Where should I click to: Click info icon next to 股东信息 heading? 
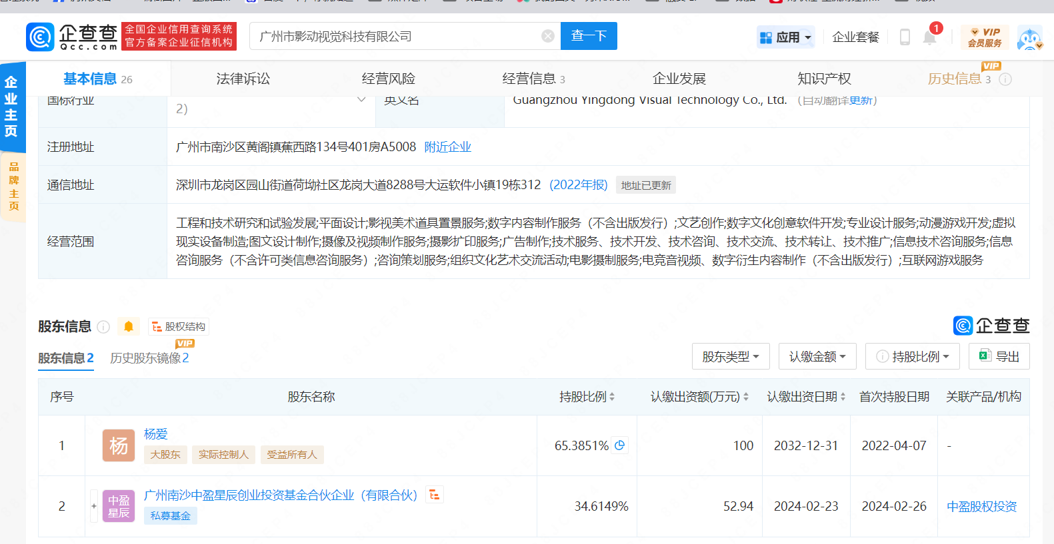103,326
